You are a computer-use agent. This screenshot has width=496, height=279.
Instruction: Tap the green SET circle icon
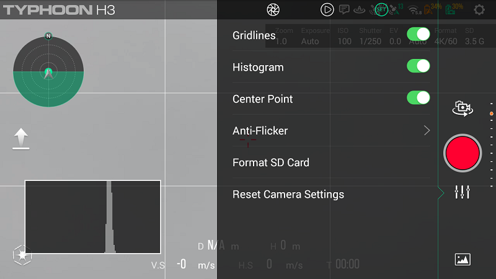point(381,9)
